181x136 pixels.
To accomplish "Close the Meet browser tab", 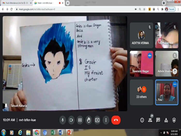I will 63,3.
